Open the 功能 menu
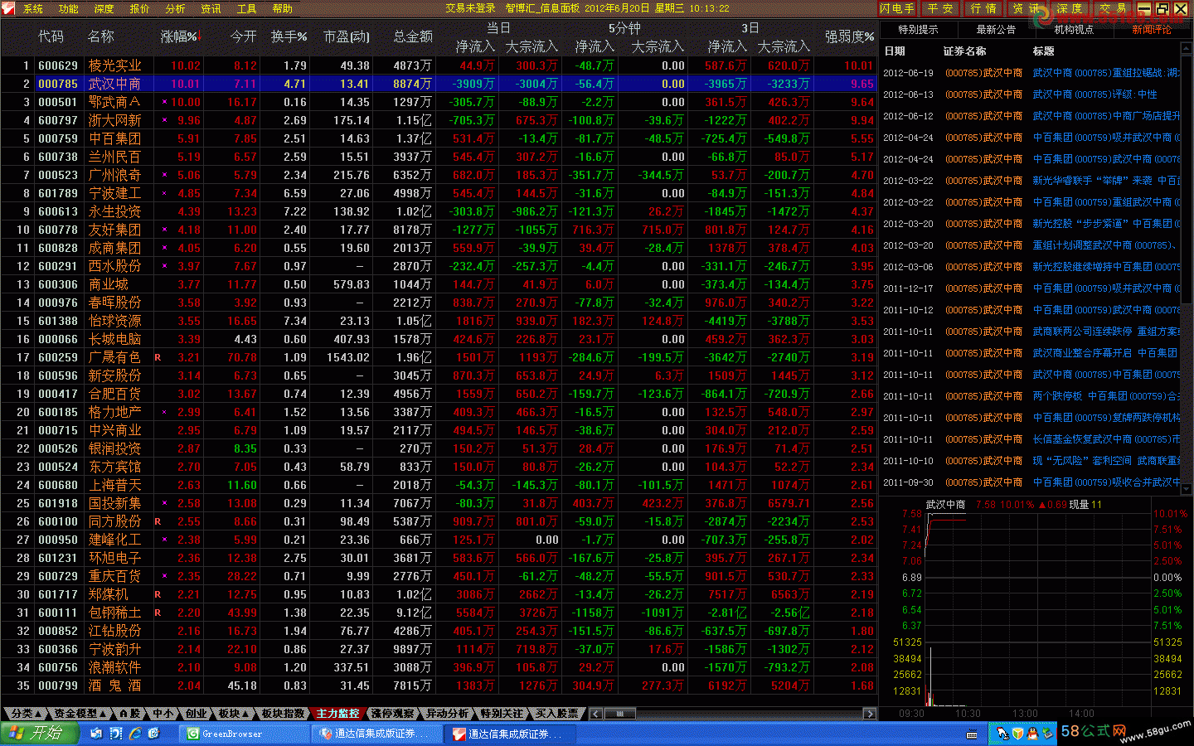 pyautogui.click(x=69, y=8)
